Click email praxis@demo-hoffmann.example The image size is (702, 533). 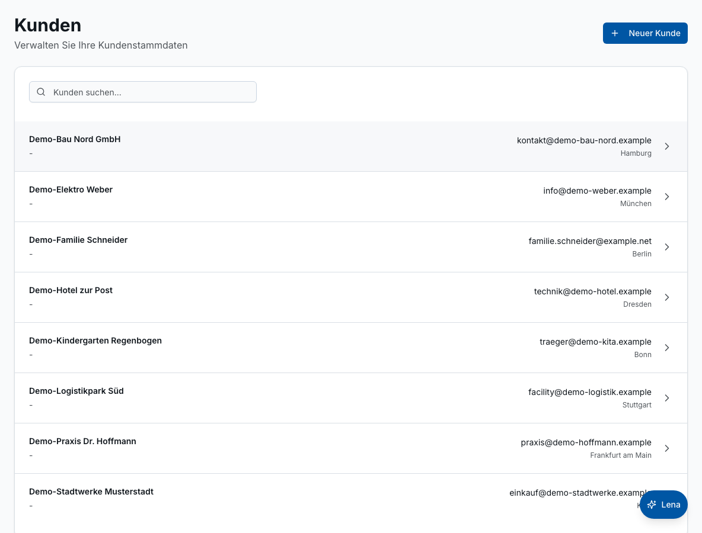click(586, 442)
